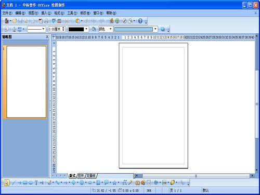Click the Zoom magnifier icon
260x195 pixels.
[x=130, y=21]
